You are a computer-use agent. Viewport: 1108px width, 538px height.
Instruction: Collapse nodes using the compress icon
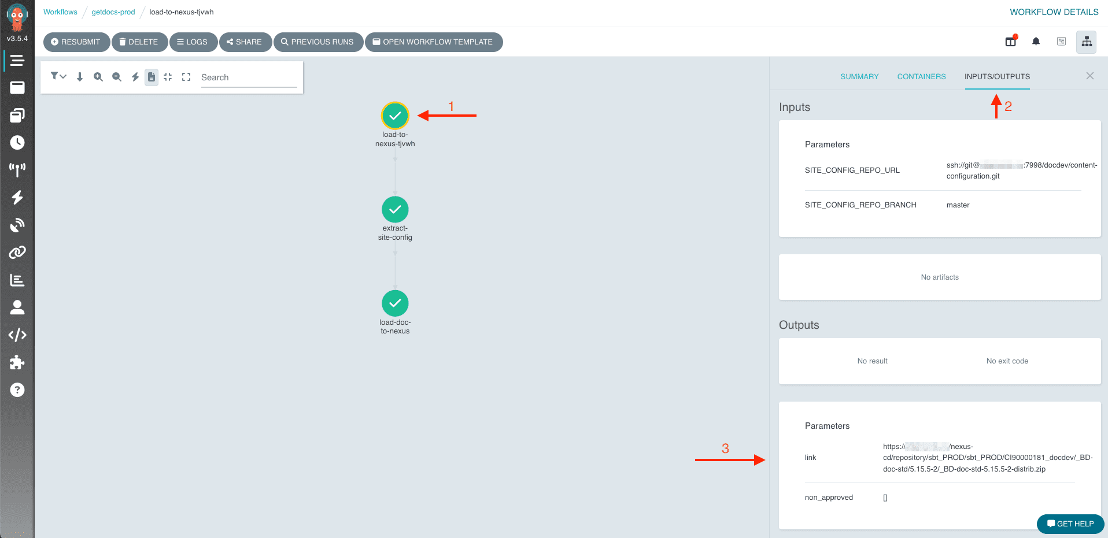pos(168,77)
